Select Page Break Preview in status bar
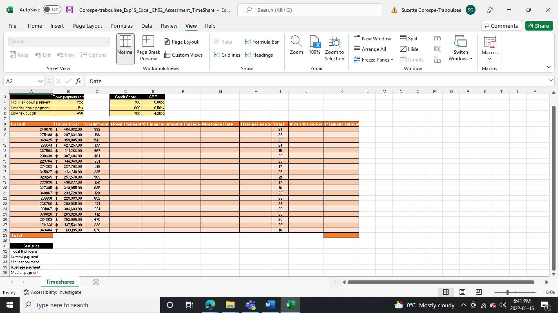The height and width of the screenshot is (313, 558). [478, 292]
